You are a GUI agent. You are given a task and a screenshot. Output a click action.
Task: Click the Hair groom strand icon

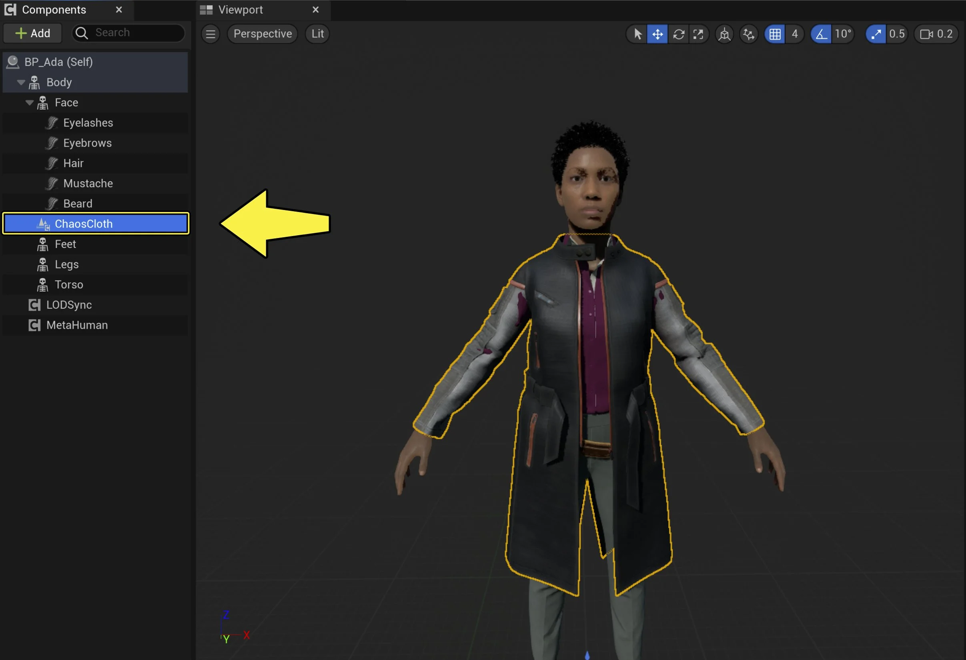[52, 163]
